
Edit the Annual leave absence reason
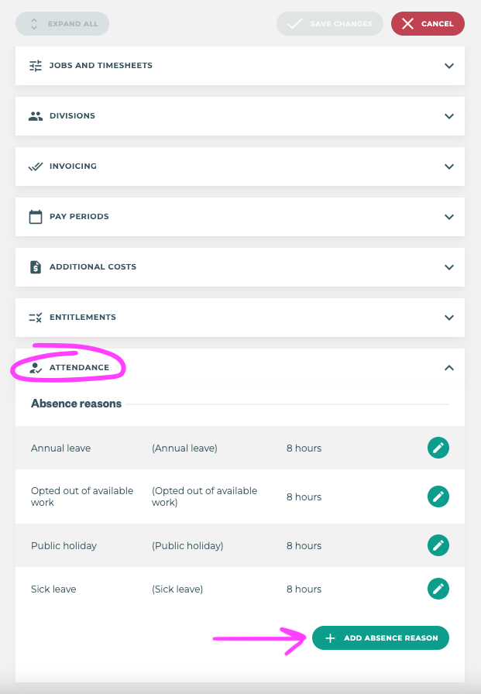(x=438, y=448)
